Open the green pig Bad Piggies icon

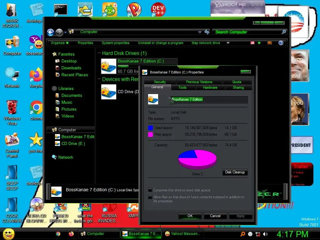[110, 9]
